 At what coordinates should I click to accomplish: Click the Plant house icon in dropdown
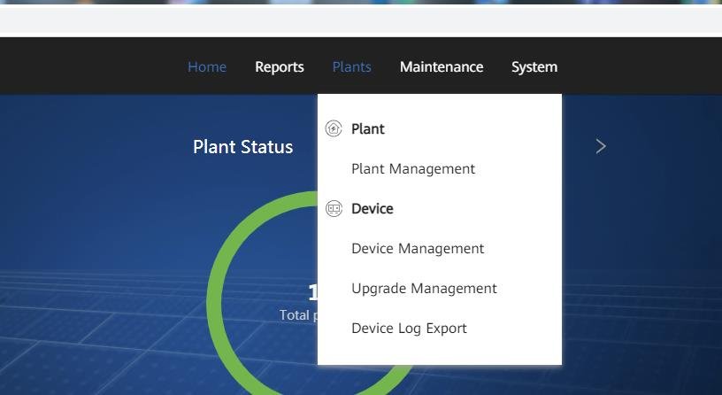point(334,128)
